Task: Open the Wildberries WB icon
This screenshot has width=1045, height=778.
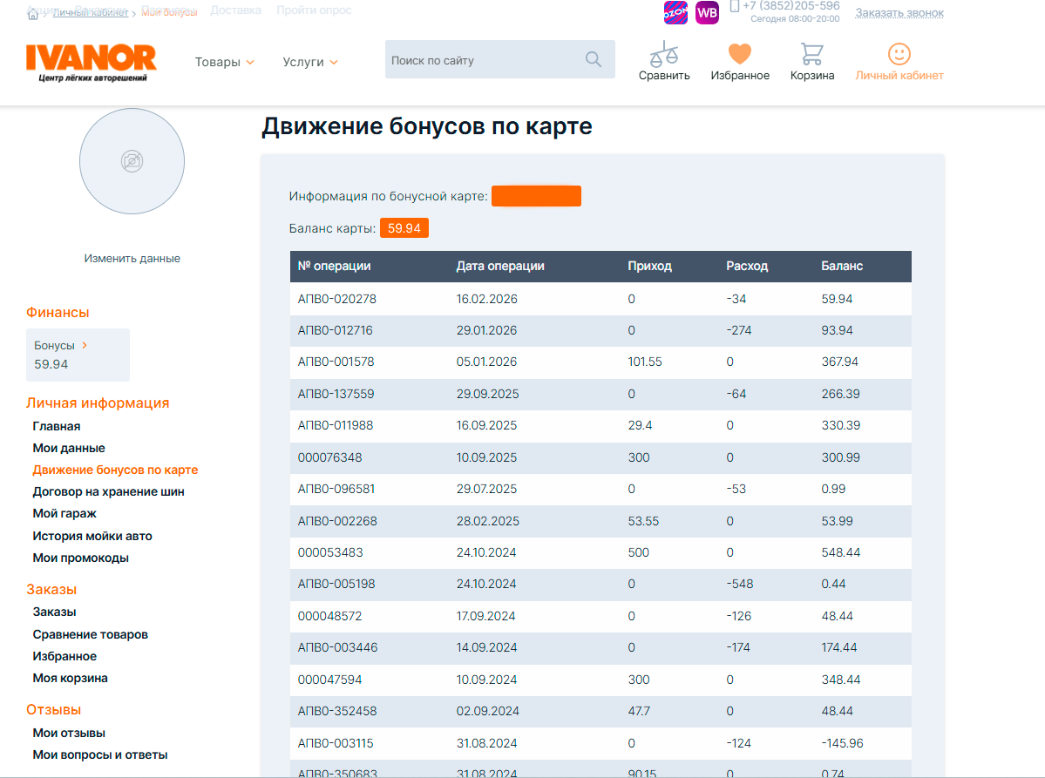Action: tap(707, 13)
